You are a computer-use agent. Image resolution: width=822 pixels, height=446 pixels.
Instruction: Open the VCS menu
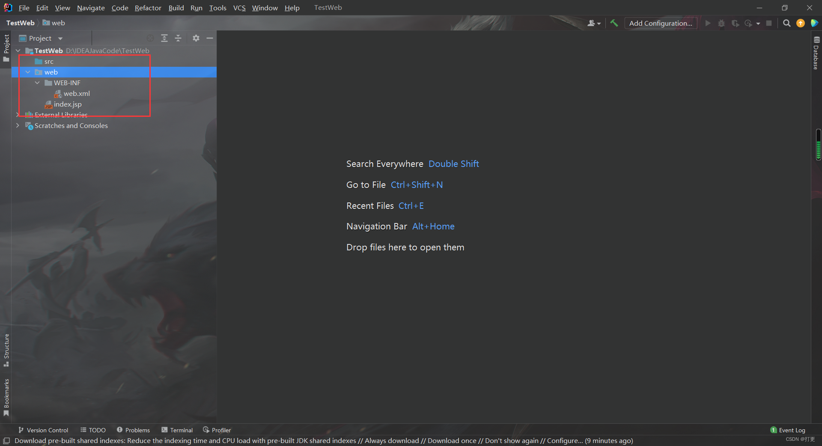point(239,8)
